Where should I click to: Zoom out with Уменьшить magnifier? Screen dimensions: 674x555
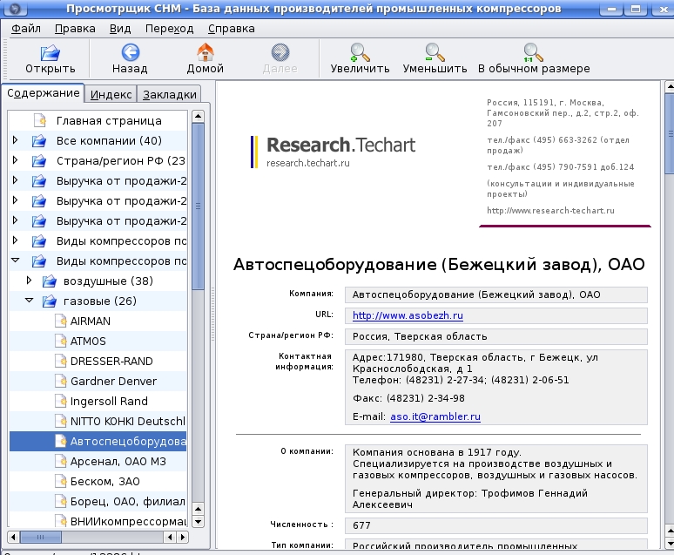pos(435,52)
